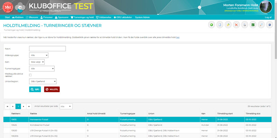
Task: Sort by the Union column header
Action: click(151, 113)
